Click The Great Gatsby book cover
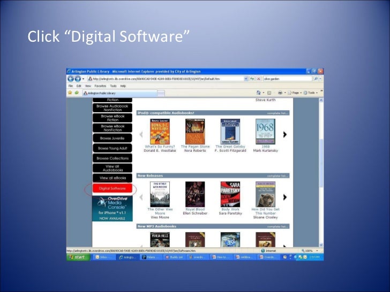The image size is (390, 292). (230, 132)
